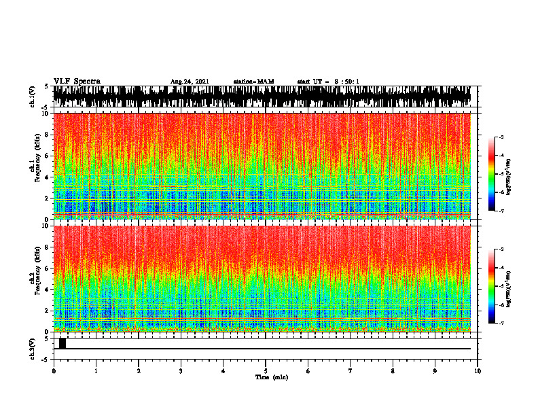Click the "ch.3(V)" axis label

point(33,349)
